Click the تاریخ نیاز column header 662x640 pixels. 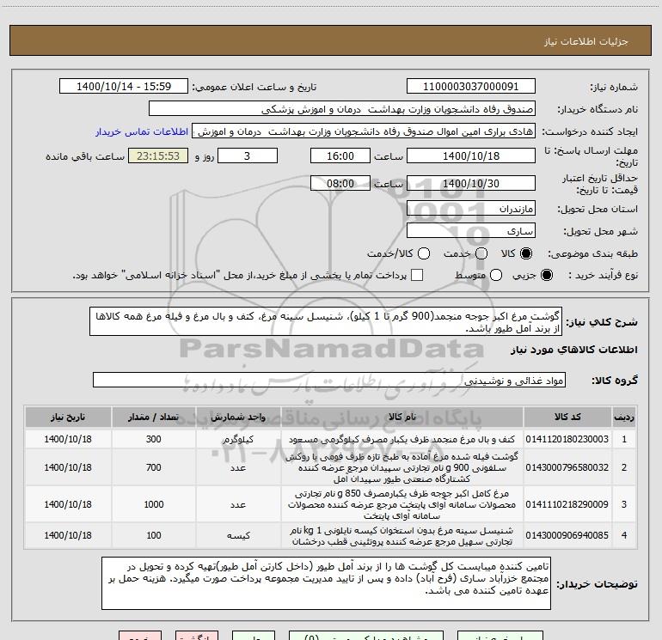coord(68,418)
